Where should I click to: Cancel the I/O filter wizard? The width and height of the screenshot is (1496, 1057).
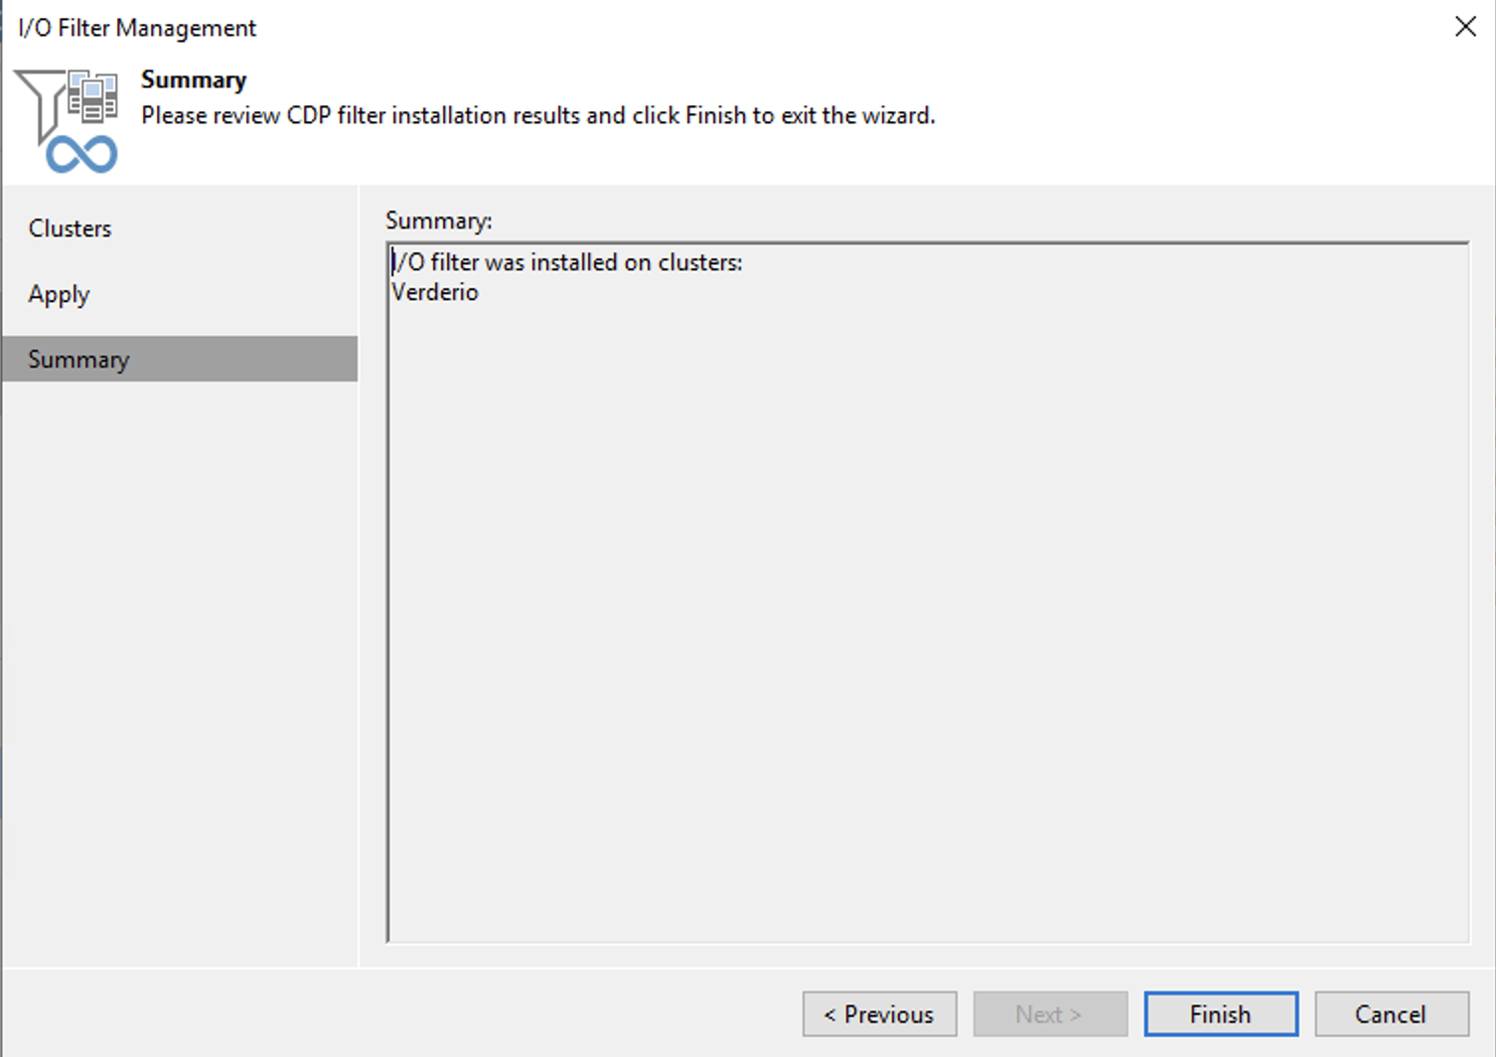(x=1392, y=1014)
